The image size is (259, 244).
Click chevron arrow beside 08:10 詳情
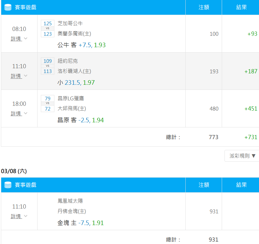pyautogui.click(x=26, y=38)
